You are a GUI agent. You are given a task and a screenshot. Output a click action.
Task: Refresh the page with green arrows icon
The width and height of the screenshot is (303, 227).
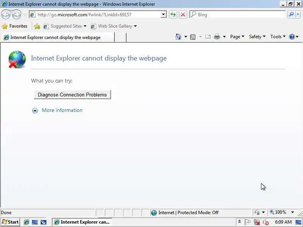(173, 15)
